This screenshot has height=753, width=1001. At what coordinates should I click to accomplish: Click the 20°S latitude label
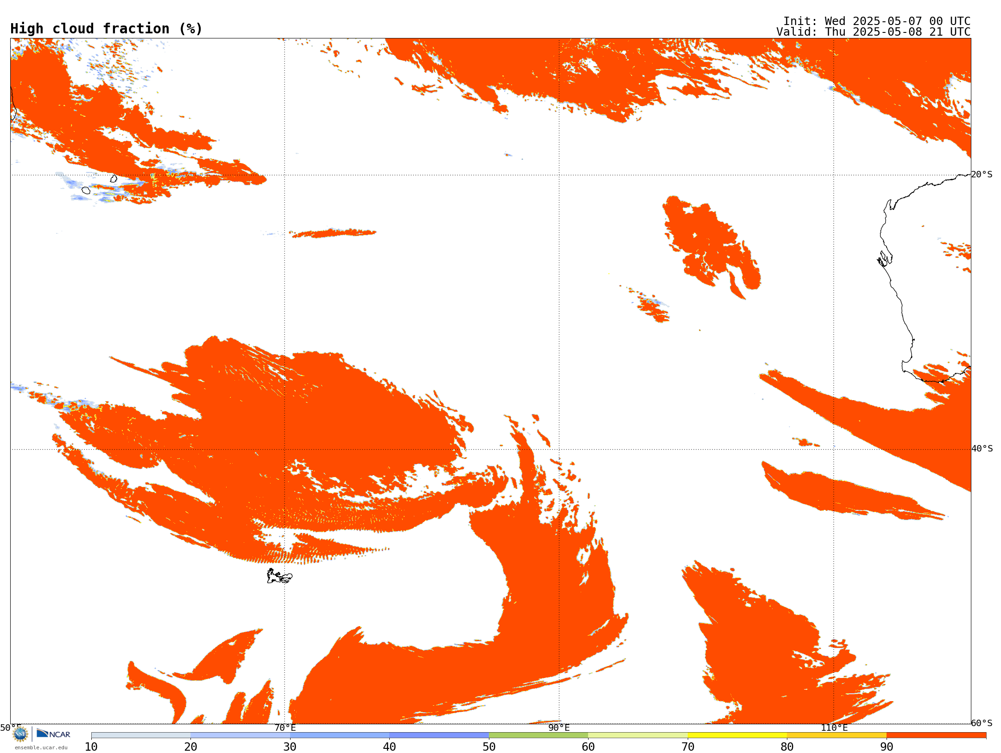[x=982, y=175]
